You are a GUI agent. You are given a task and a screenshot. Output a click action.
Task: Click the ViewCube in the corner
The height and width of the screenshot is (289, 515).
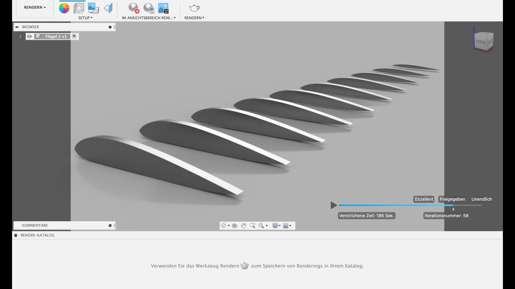tap(483, 41)
